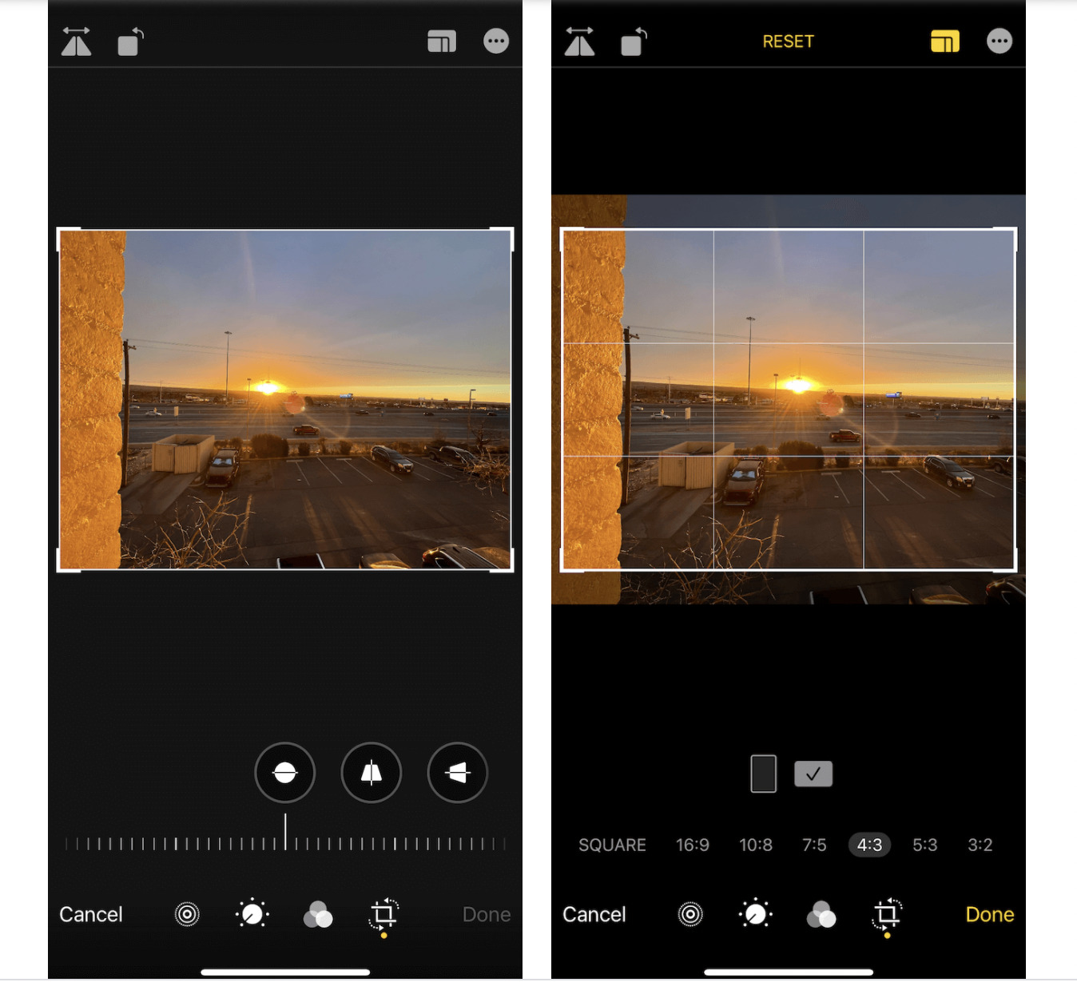Screen dimensions: 1077x982
Task: Tap Cancel in the left screen
Action: (91, 914)
